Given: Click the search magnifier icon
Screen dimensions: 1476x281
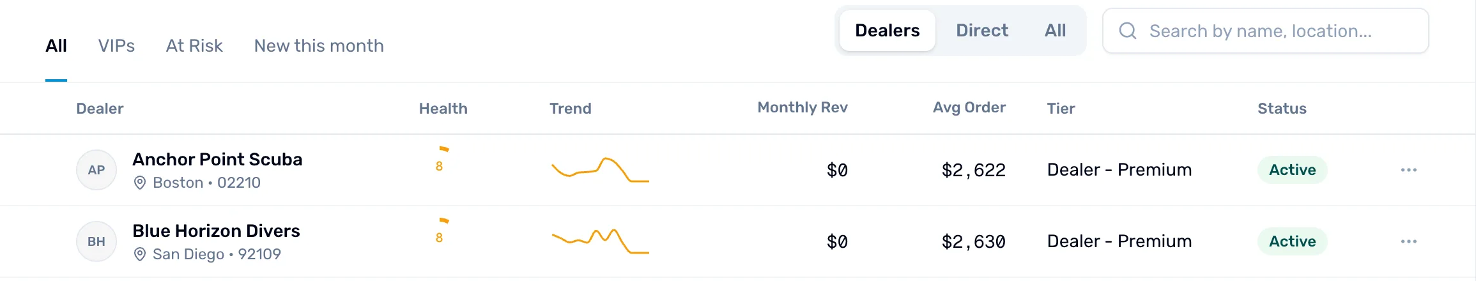Looking at the screenshot, I should [x=1128, y=31].
